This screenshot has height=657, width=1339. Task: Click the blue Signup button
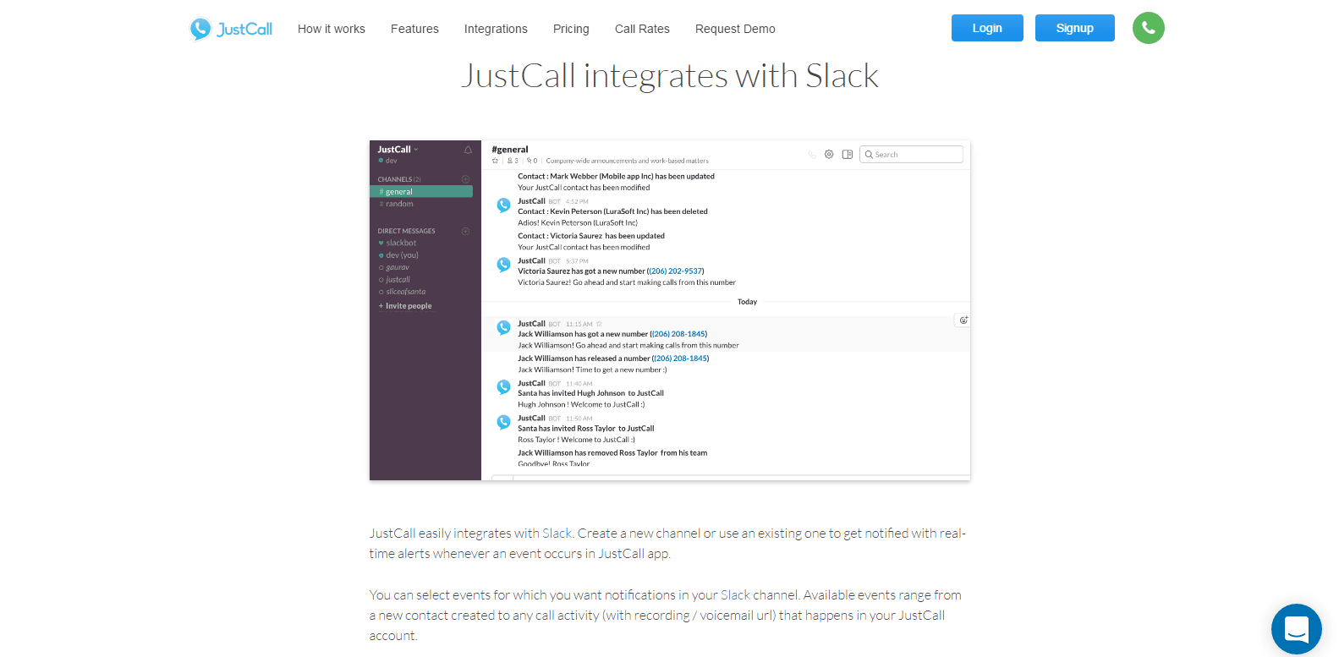pos(1075,28)
